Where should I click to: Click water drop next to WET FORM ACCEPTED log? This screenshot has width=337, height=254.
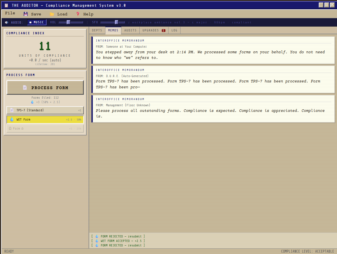[97, 241]
